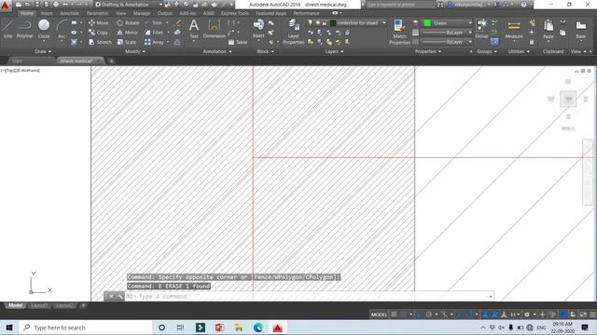Toggle the clean screen icon in status bar
The width and height of the screenshot is (597, 335).
tap(583, 315)
